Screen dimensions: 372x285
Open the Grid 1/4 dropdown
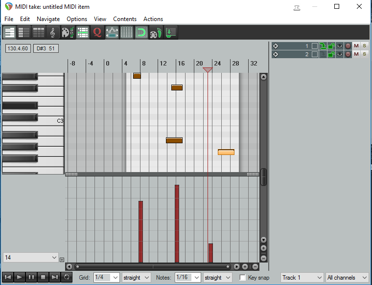[x=106, y=277]
